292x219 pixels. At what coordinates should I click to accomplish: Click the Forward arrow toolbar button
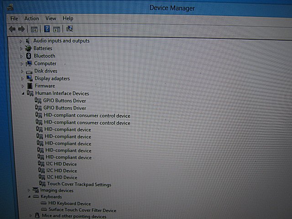click(x=21, y=29)
